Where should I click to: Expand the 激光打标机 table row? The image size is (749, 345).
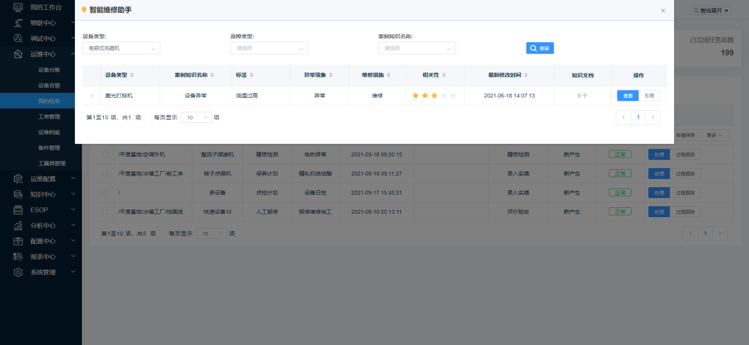click(x=92, y=96)
